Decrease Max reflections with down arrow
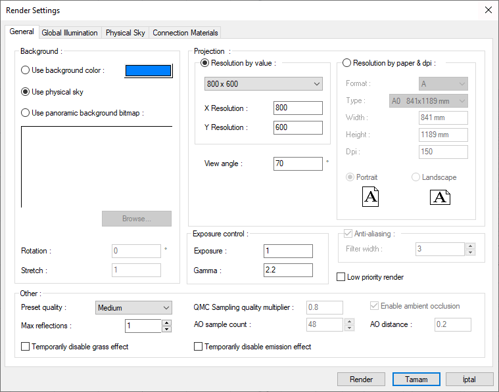This screenshot has width=499, height=392. (x=166, y=329)
